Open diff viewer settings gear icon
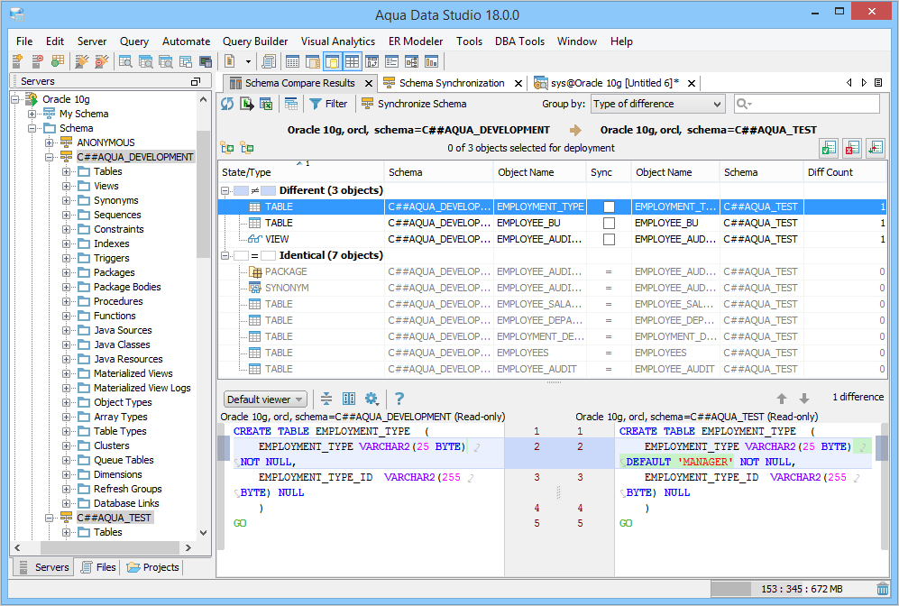 pyautogui.click(x=372, y=399)
